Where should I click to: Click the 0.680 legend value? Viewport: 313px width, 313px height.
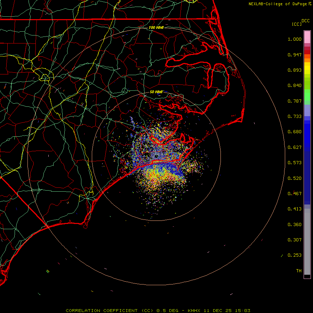(x=295, y=132)
